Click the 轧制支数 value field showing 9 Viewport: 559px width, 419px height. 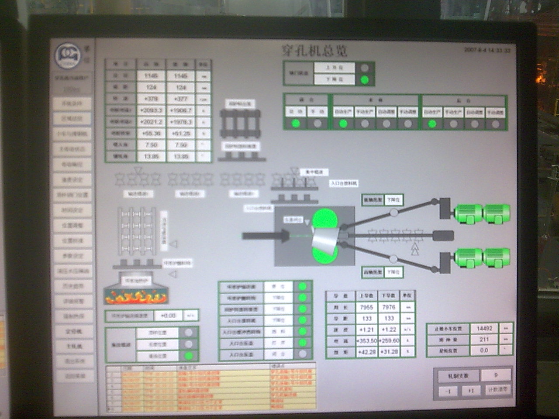tap(496, 375)
